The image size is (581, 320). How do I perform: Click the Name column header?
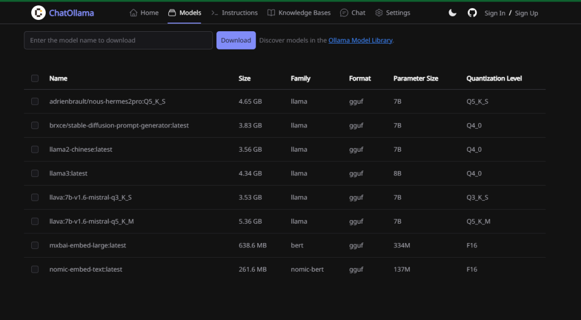coord(58,79)
